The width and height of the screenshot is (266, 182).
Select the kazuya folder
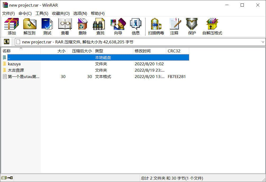(x=14, y=64)
